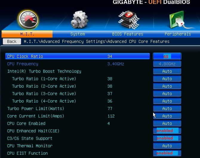Viewport: 200px width, 158px height.
Task: Select Intel(R) Turbo Boost Technology label
Action: pos(44,71)
